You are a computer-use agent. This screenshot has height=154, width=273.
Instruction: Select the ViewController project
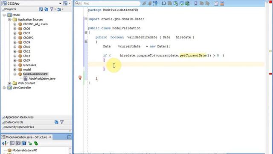click(22, 88)
